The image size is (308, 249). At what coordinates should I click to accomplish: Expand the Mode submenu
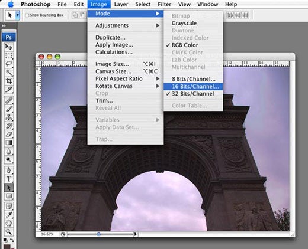126,14
